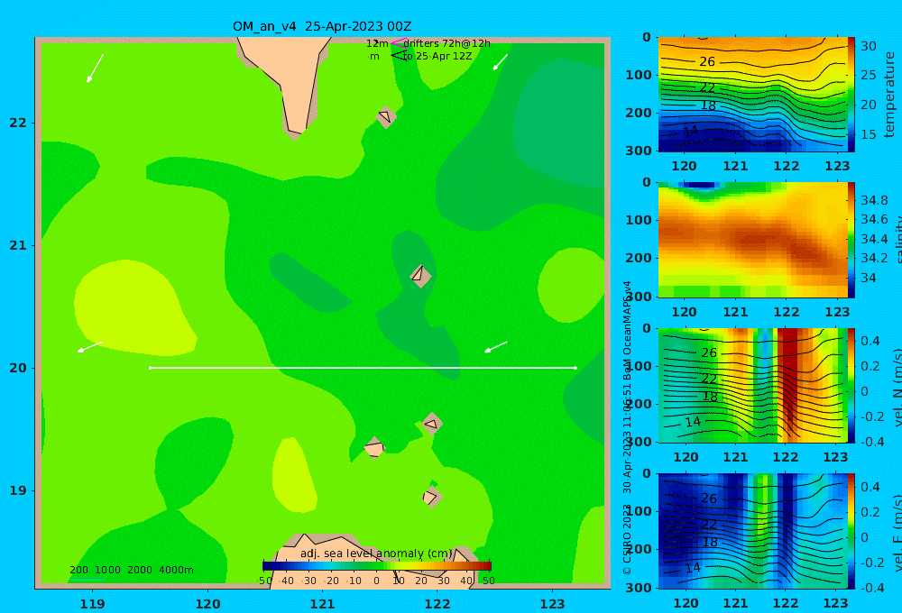Click the yellow-green high anomaly patch near 20.5°N 119.3°E
Screen dimensions: 902x613
click(133, 307)
